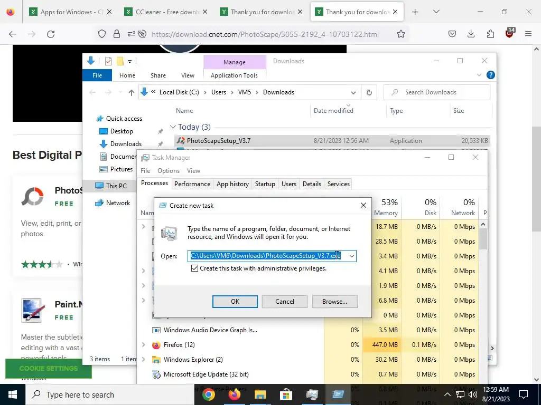
Task: Click the PhotoScape logo on the web page
Action: pyautogui.click(x=32, y=196)
